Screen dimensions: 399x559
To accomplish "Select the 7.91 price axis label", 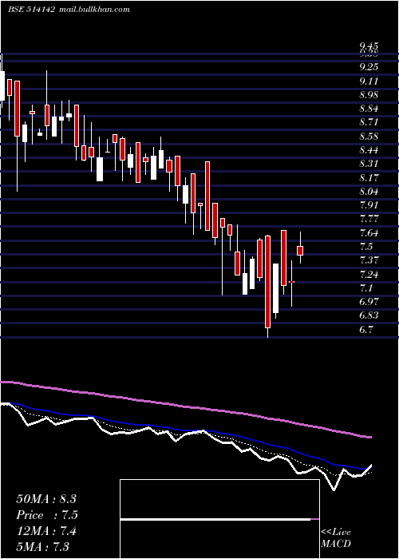I will pos(369,205).
